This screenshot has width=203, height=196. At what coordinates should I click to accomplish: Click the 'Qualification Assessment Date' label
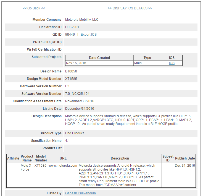click(x=37, y=101)
